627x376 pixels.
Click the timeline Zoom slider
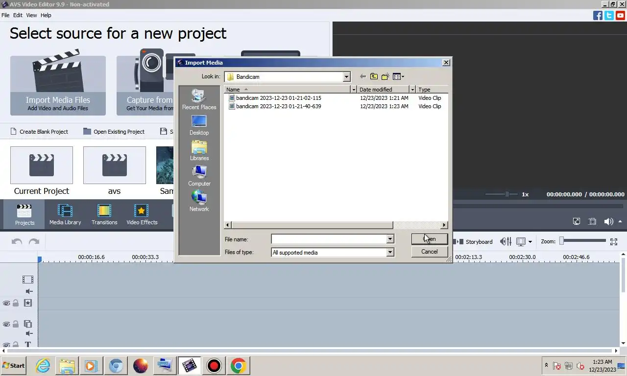tap(583, 241)
